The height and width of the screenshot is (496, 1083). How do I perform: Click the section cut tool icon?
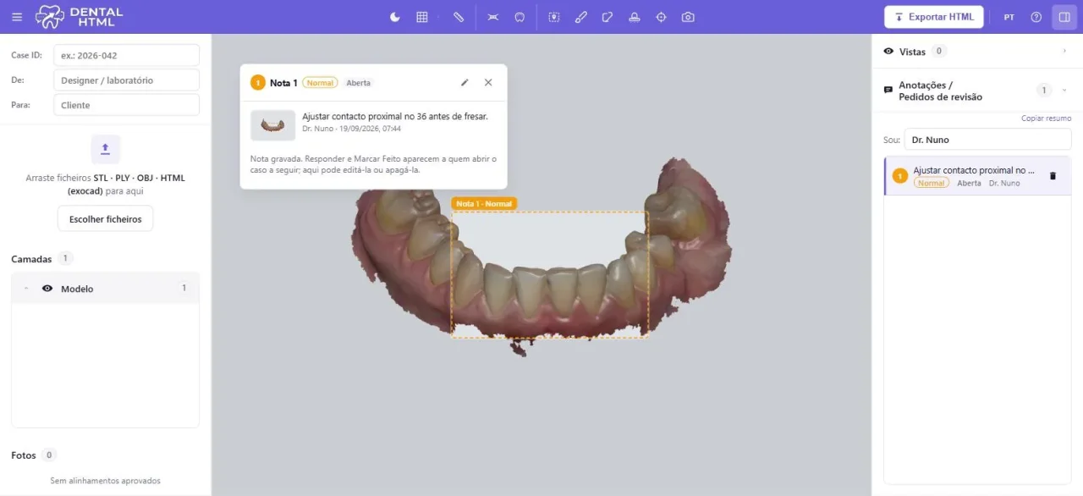click(x=493, y=17)
